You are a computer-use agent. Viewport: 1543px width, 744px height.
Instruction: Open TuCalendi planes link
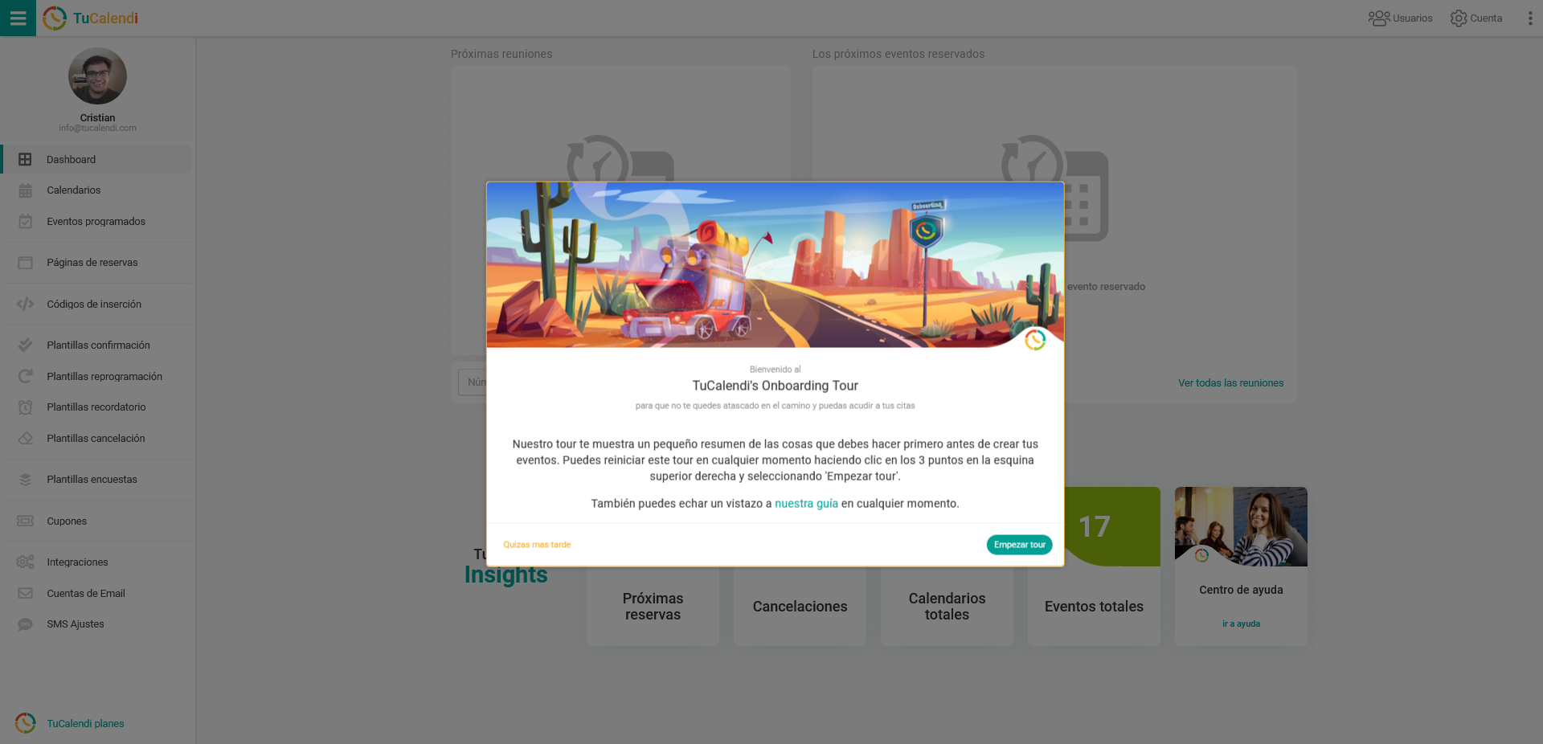coord(85,723)
